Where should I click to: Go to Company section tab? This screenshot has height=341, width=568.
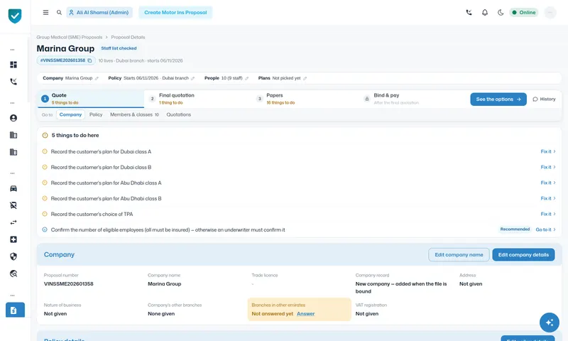70,114
